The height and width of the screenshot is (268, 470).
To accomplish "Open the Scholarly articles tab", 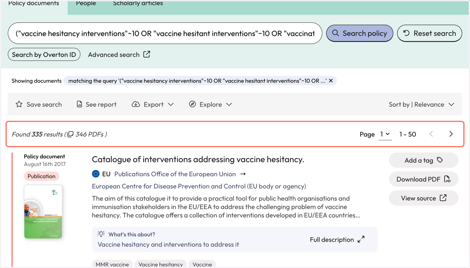I will (x=138, y=4).
